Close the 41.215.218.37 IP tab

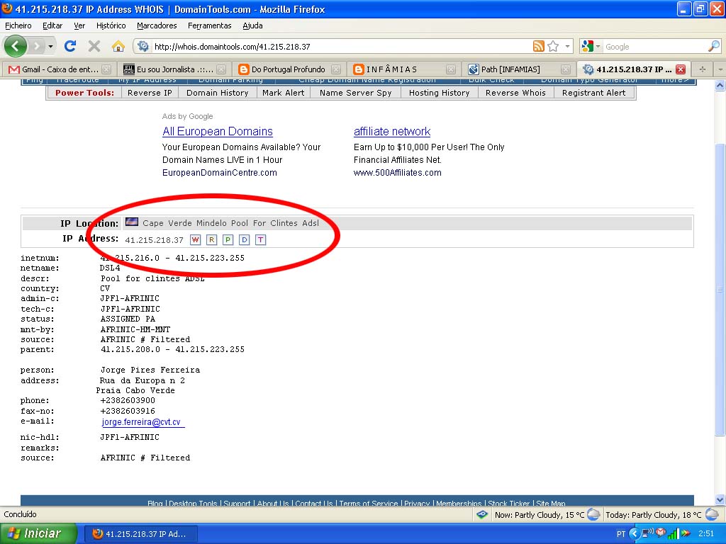680,69
